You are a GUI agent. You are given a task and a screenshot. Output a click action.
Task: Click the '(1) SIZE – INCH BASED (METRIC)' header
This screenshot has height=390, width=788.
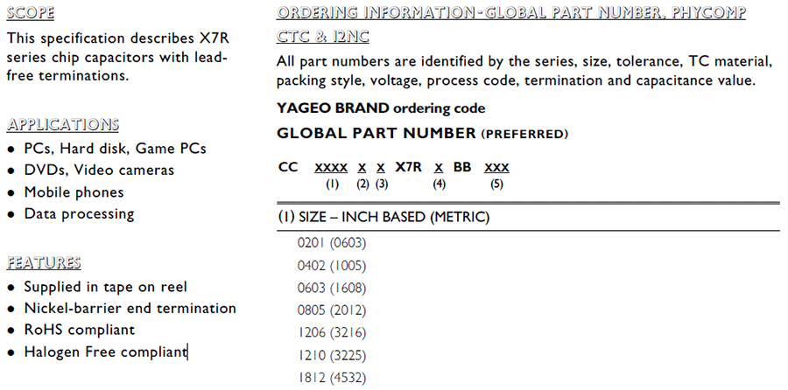tap(383, 217)
